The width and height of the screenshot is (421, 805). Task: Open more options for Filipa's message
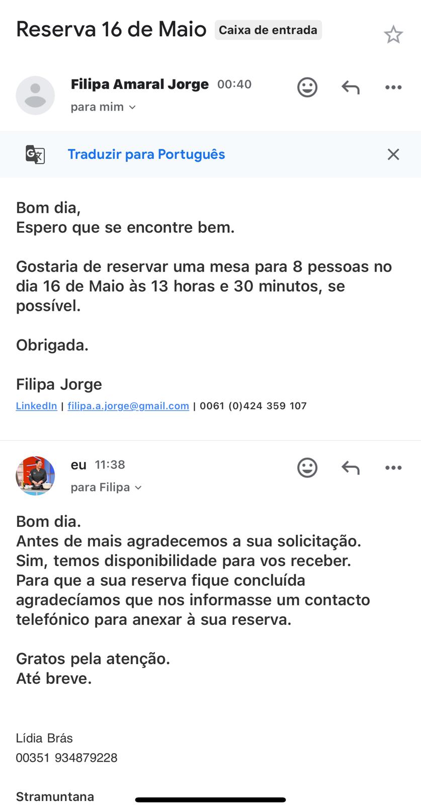point(393,88)
